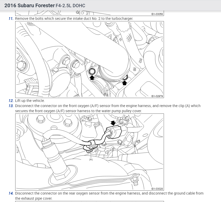The width and height of the screenshot is (221, 202).
Task: Open the oxygen sensor diagram EX-03028
Action: click(90, 152)
